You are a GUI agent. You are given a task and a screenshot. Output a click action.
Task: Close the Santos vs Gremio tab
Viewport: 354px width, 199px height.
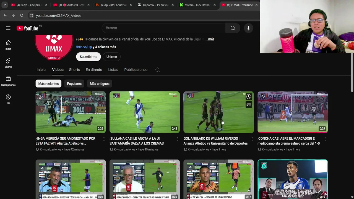click(88, 5)
